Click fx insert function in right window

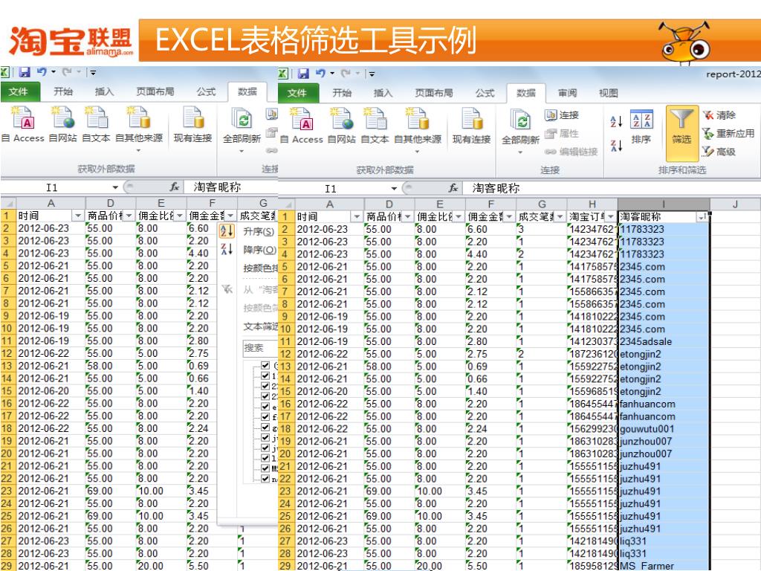(x=453, y=188)
